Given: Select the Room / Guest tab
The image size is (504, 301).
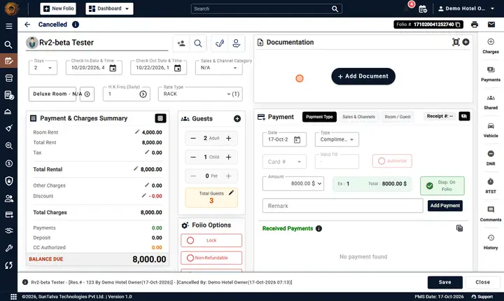Looking at the screenshot, I should 398,117.
